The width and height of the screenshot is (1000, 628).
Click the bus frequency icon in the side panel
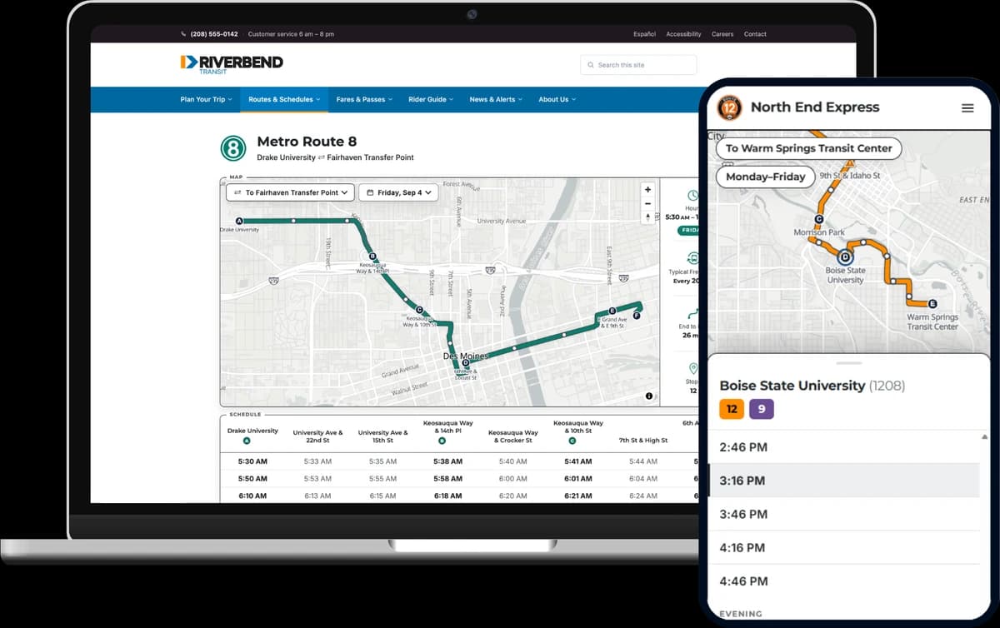[x=692, y=258]
